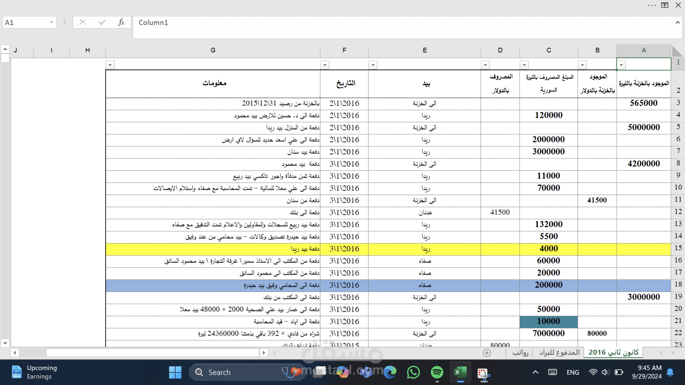This screenshot has height=385, width=685.
Task: Open Windows Start menu
Action: click(175, 372)
